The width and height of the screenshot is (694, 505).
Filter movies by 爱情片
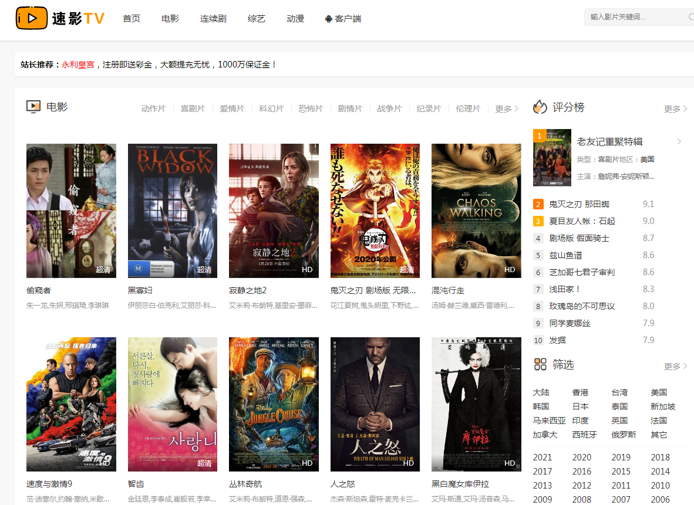click(232, 109)
